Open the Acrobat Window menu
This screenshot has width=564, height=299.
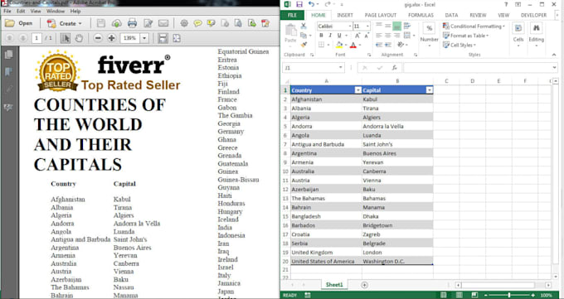click(x=56, y=11)
